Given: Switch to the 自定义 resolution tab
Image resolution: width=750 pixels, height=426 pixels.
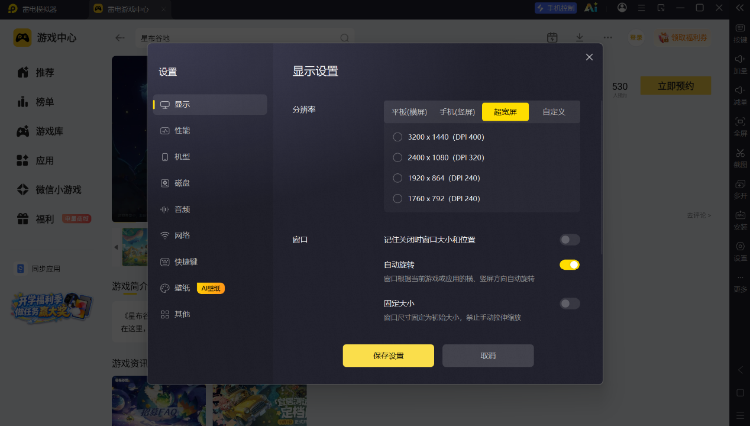Looking at the screenshot, I should (554, 112).
